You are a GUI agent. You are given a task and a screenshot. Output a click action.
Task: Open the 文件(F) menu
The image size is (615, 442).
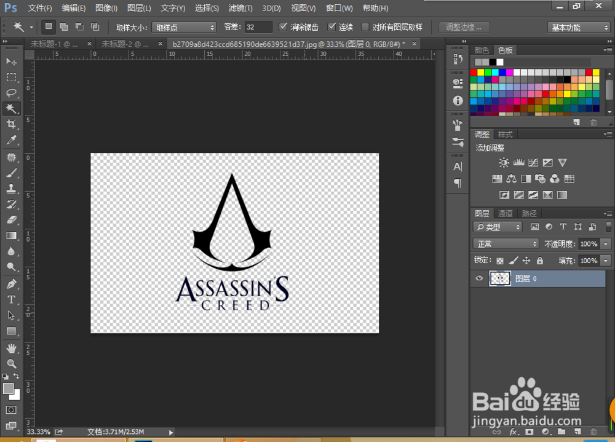[39, 8]
